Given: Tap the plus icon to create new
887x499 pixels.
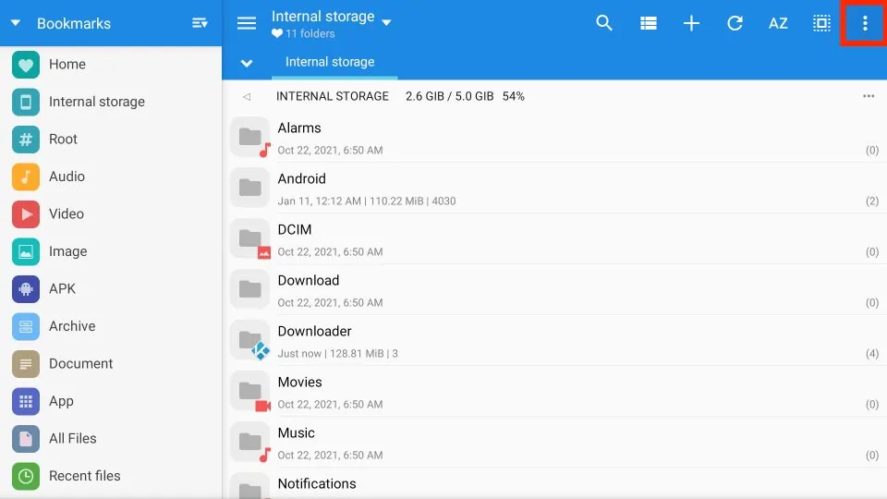Looking at the screenshot, I should (x=691, y=24).
